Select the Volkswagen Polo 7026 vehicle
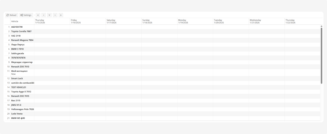Screen dimensions: 327x134 tap(22, 109)
